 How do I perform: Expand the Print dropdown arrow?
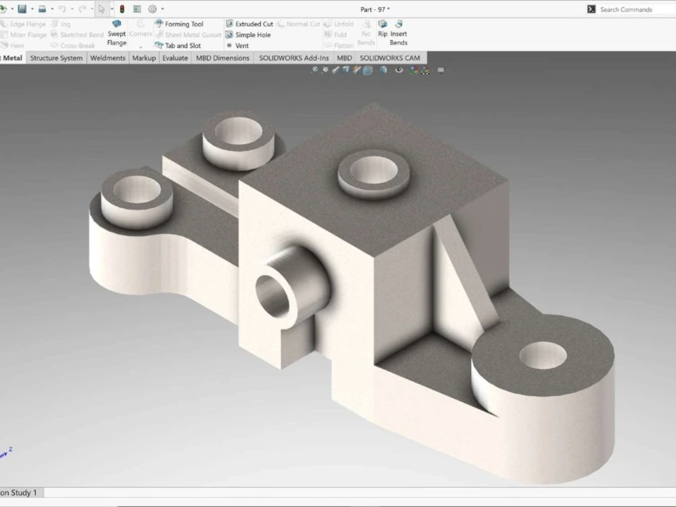pyautogui.click(x=52, y=9)
